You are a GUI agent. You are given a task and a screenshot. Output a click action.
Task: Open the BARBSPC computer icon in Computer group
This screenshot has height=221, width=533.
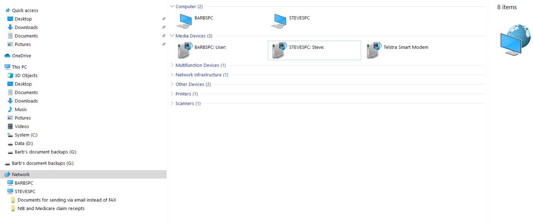pyautogui.click(x=184, y=21)
